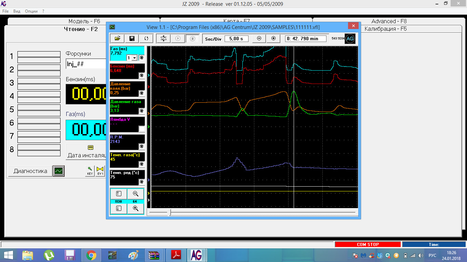This screenshot has height=262, width=467.
Task: Toggle visibility of Темп. газа(°c) trace
Action: [x=142, y=164]
